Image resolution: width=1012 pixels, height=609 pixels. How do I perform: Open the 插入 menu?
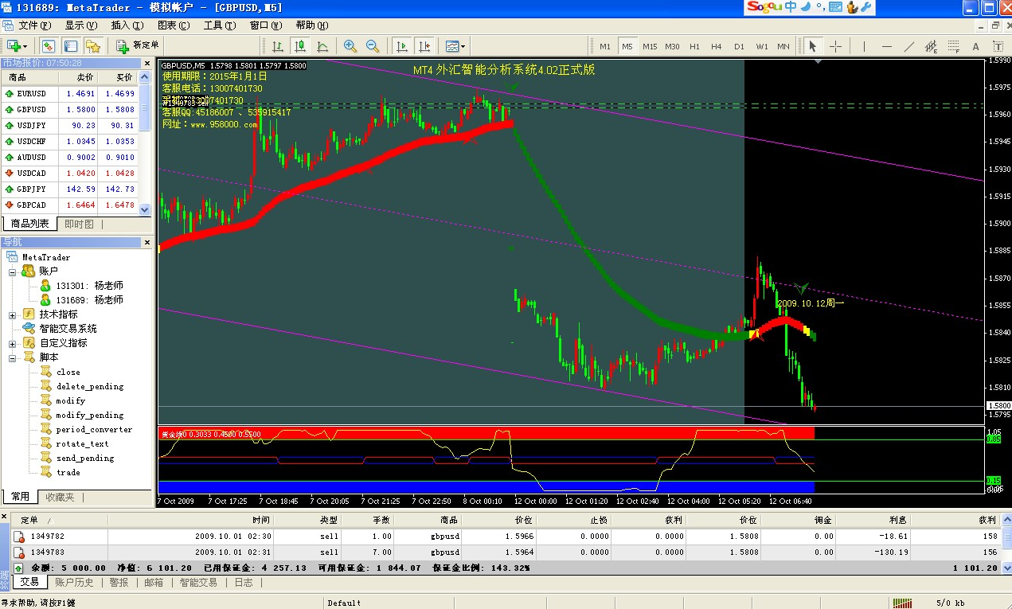pos(126,25)
